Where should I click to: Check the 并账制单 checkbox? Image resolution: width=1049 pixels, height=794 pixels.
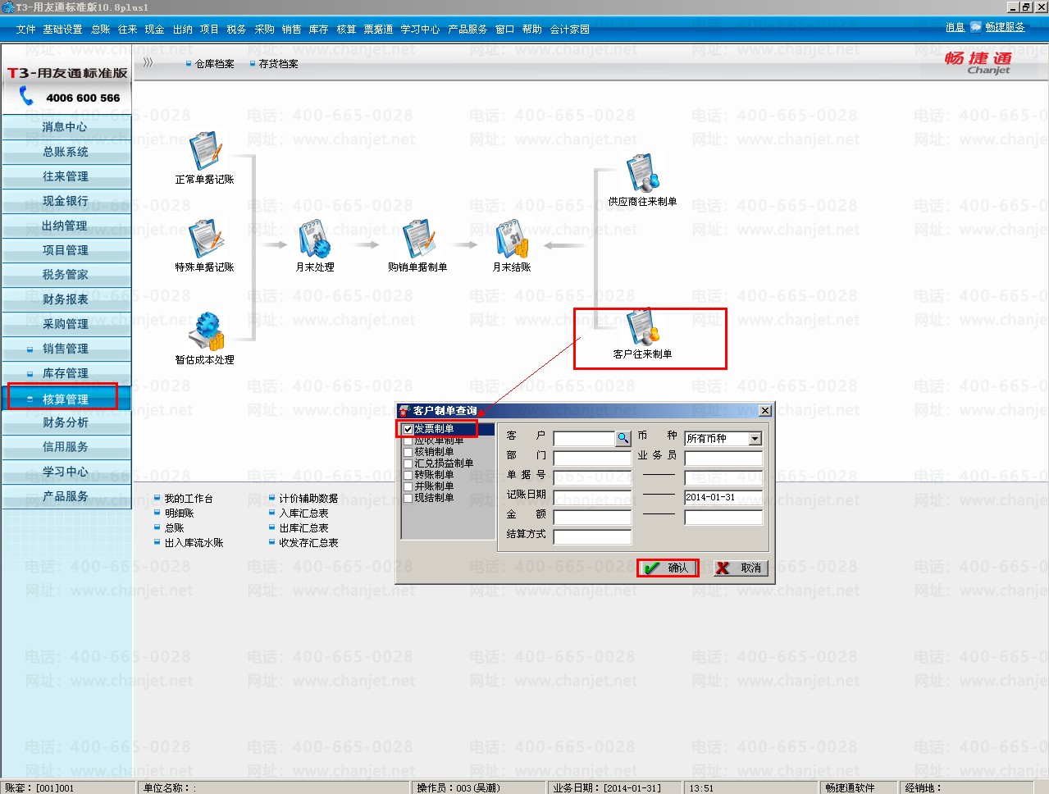[408, 486]
